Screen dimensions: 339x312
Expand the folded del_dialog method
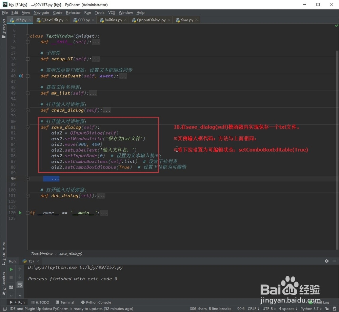[x=28, y=196]
